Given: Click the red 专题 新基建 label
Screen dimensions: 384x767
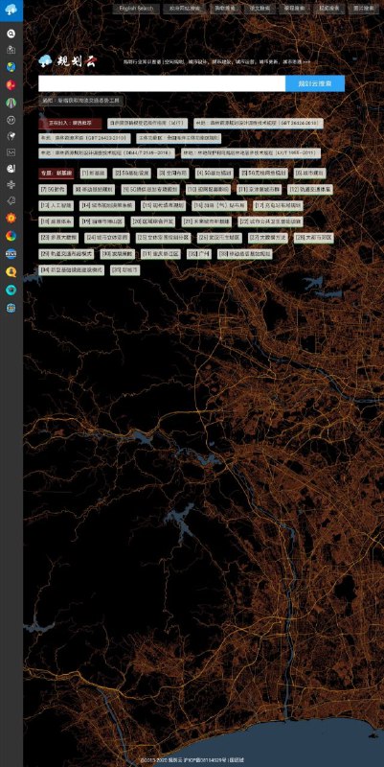Looking at the screenshot, I should (x=56, y=174).
